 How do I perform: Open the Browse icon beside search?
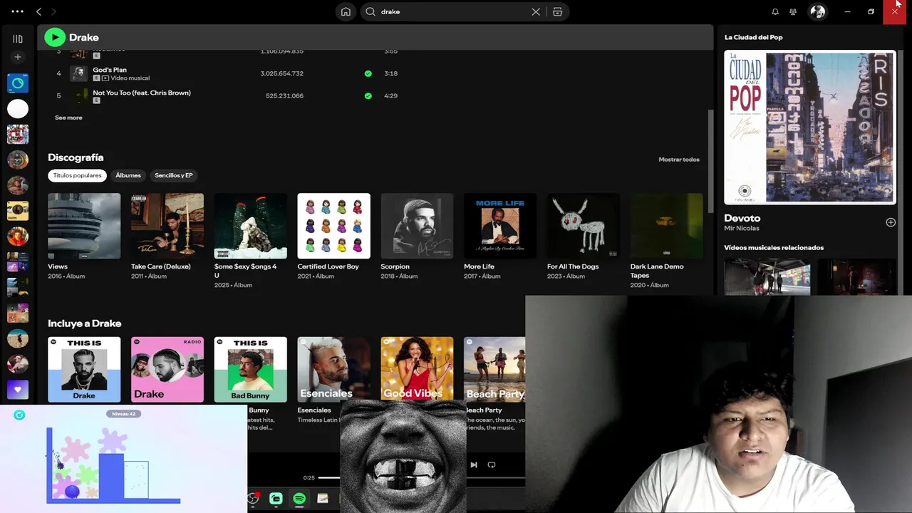tap(557, 11)
